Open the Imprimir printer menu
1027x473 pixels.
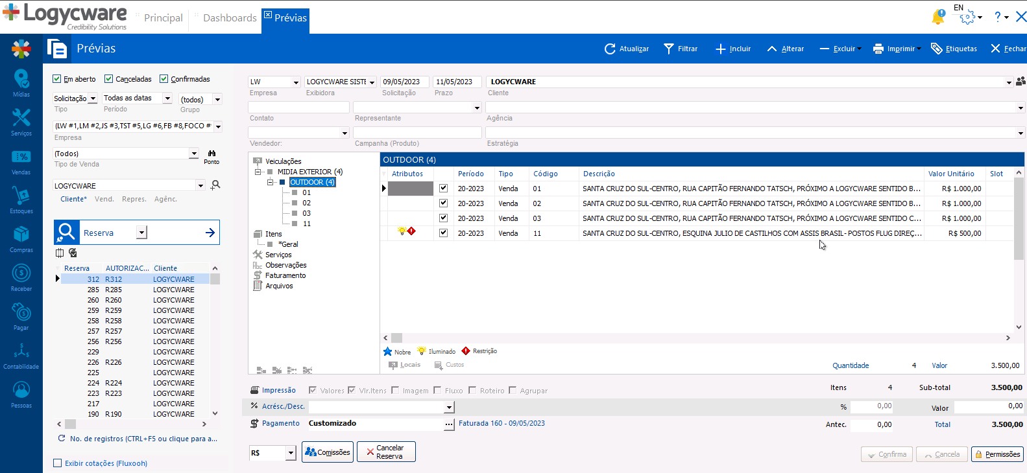897,49
